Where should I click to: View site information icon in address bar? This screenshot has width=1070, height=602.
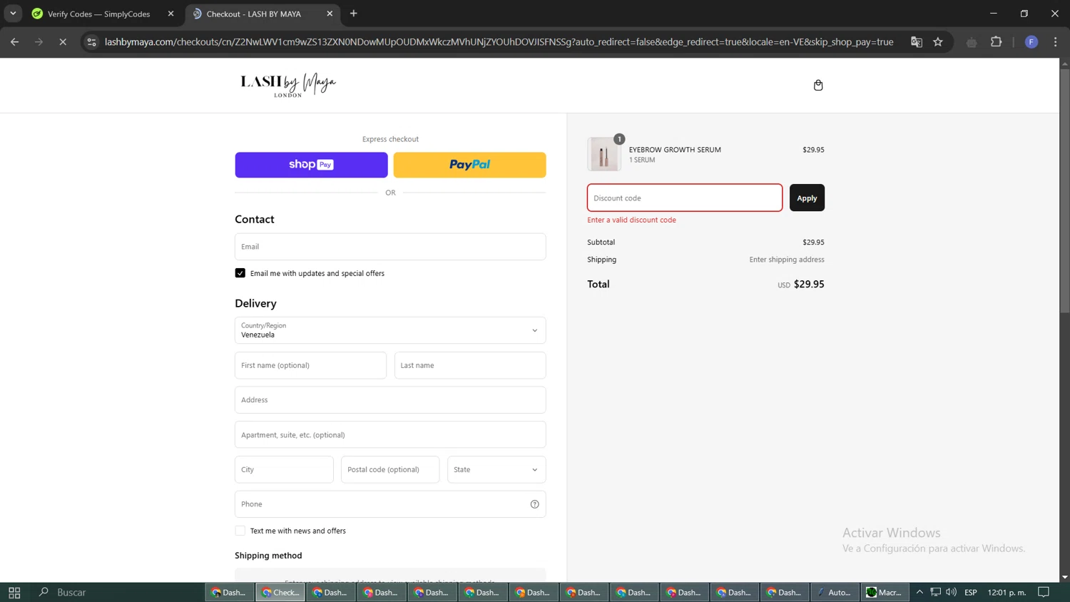click(91, 42)
